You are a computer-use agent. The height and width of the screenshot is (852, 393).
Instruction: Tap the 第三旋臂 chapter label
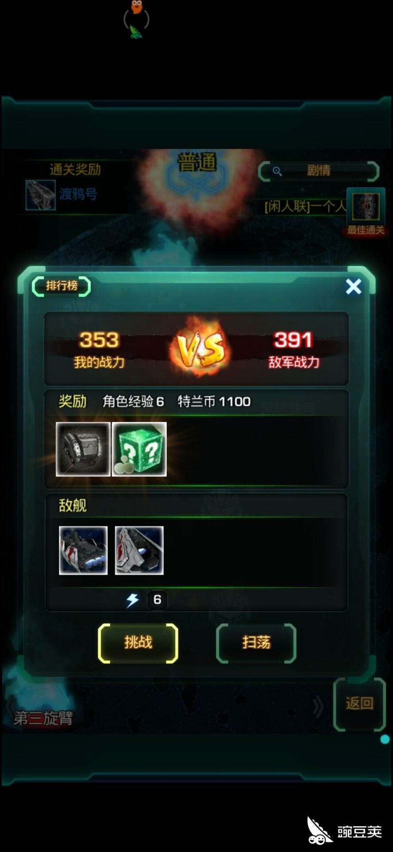point(43,718)
